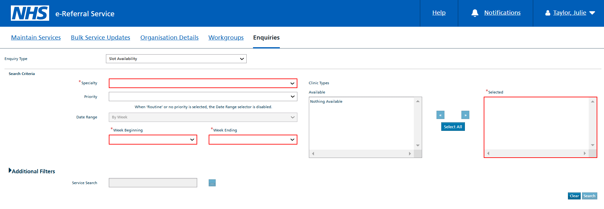Open the Notifications bell icon
This screenshot has width=604, height=209.
475,13
